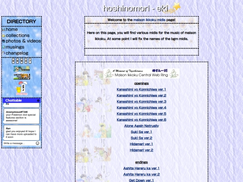
Task: Open emoji picker in chat box
Action: tap(37, 143)
